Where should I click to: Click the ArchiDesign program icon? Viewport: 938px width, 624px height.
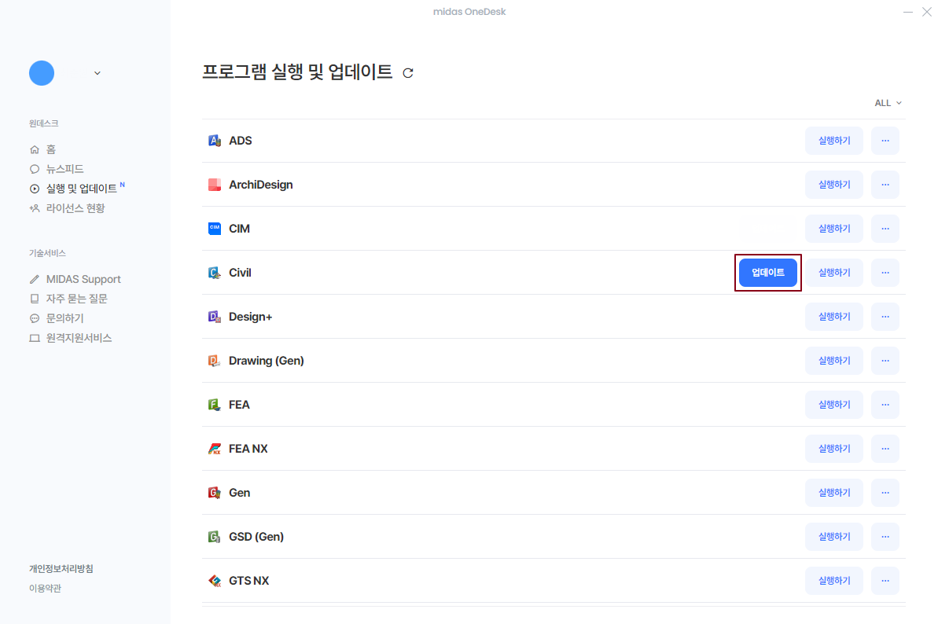[214, 185]
